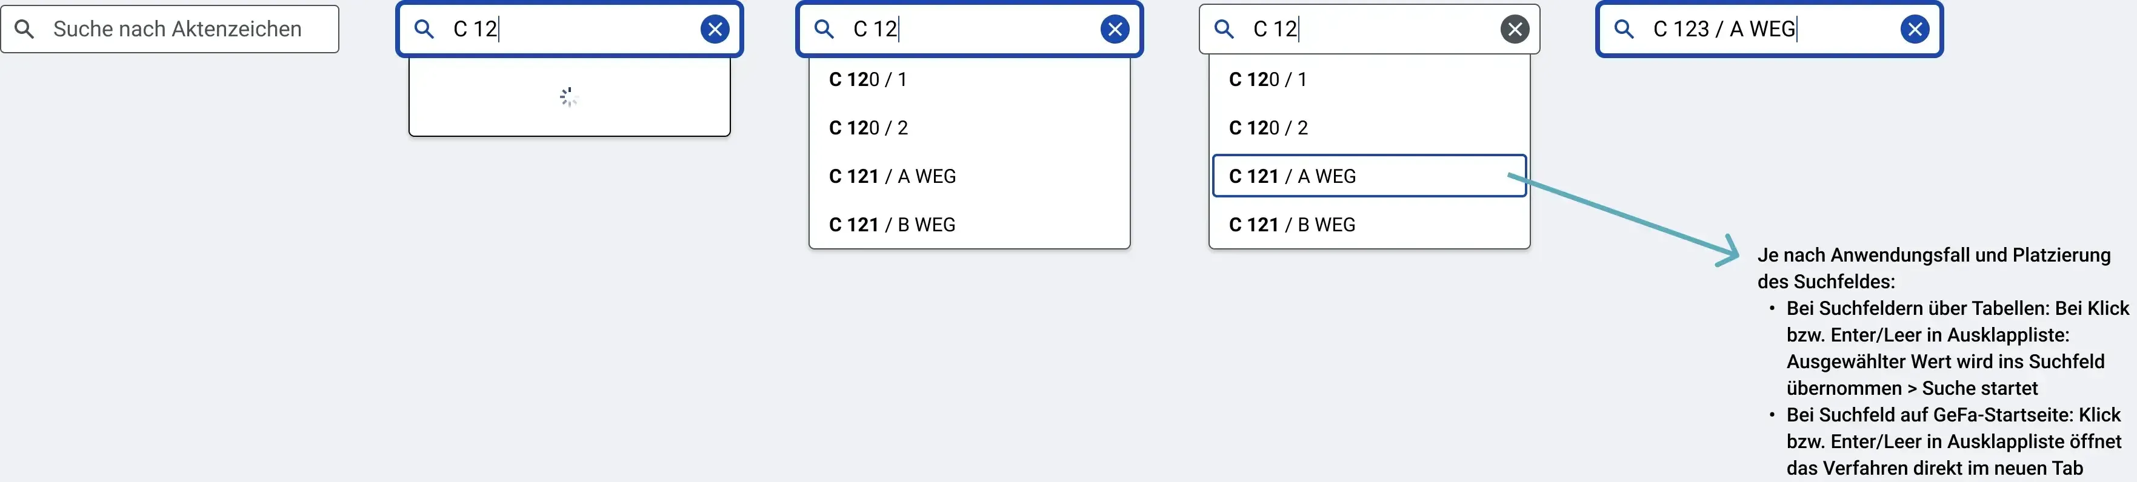This screenshot has width=2137, height=482.
Task: Choose unhighlighted 'C 121 / A WEG' in third dropdown
Action: click(x=969, y=176)
